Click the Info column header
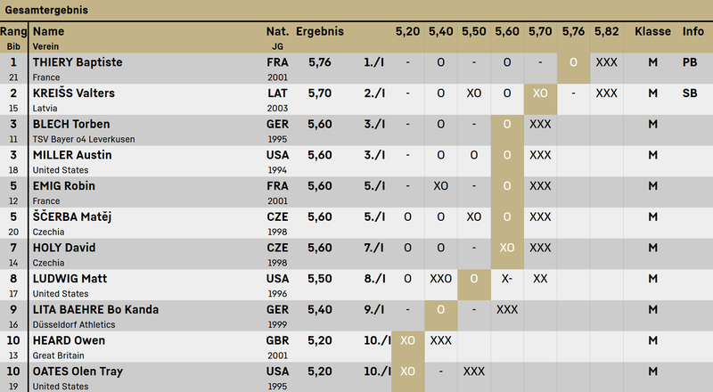This screenshot has height=392, width=713. tap(693, 32)
